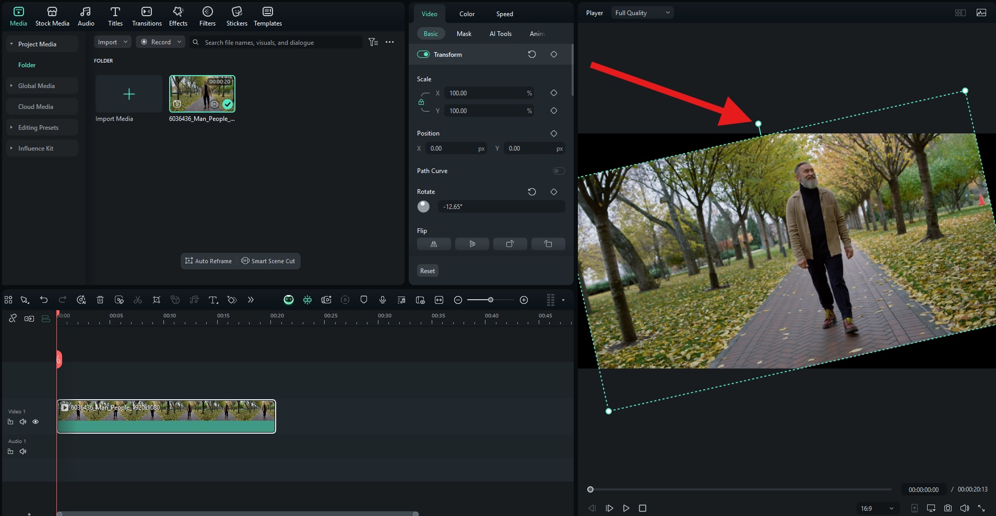Add keyframe for Scale Y

554,110
